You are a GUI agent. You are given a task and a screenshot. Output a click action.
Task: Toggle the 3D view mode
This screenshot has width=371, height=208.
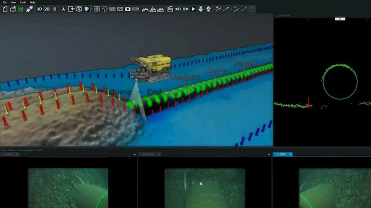tap(39, 9)
